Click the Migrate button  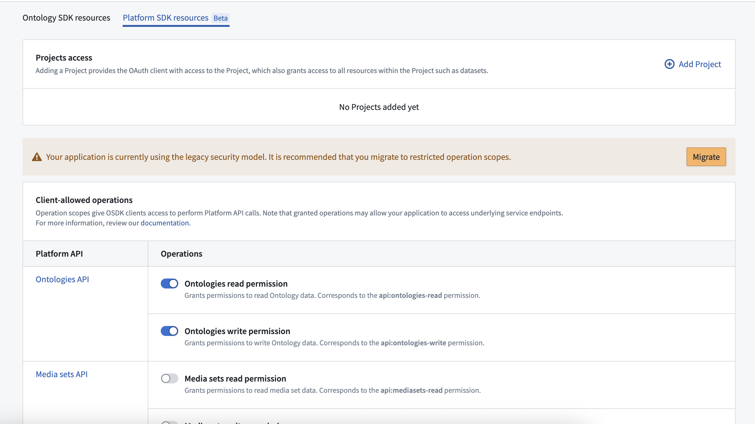(x=706, y=157)
